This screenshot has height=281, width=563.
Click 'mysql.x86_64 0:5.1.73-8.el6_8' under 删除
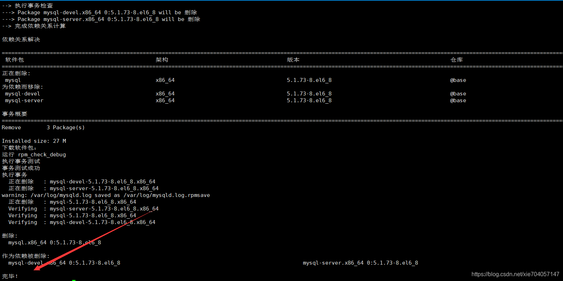[55, 243]
